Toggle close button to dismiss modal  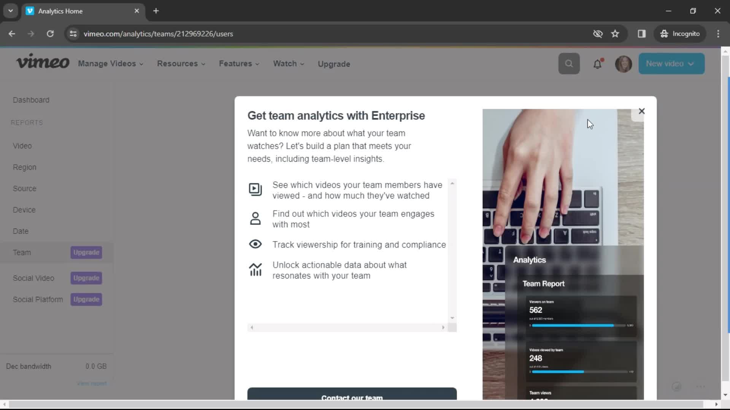coord(642,110)
